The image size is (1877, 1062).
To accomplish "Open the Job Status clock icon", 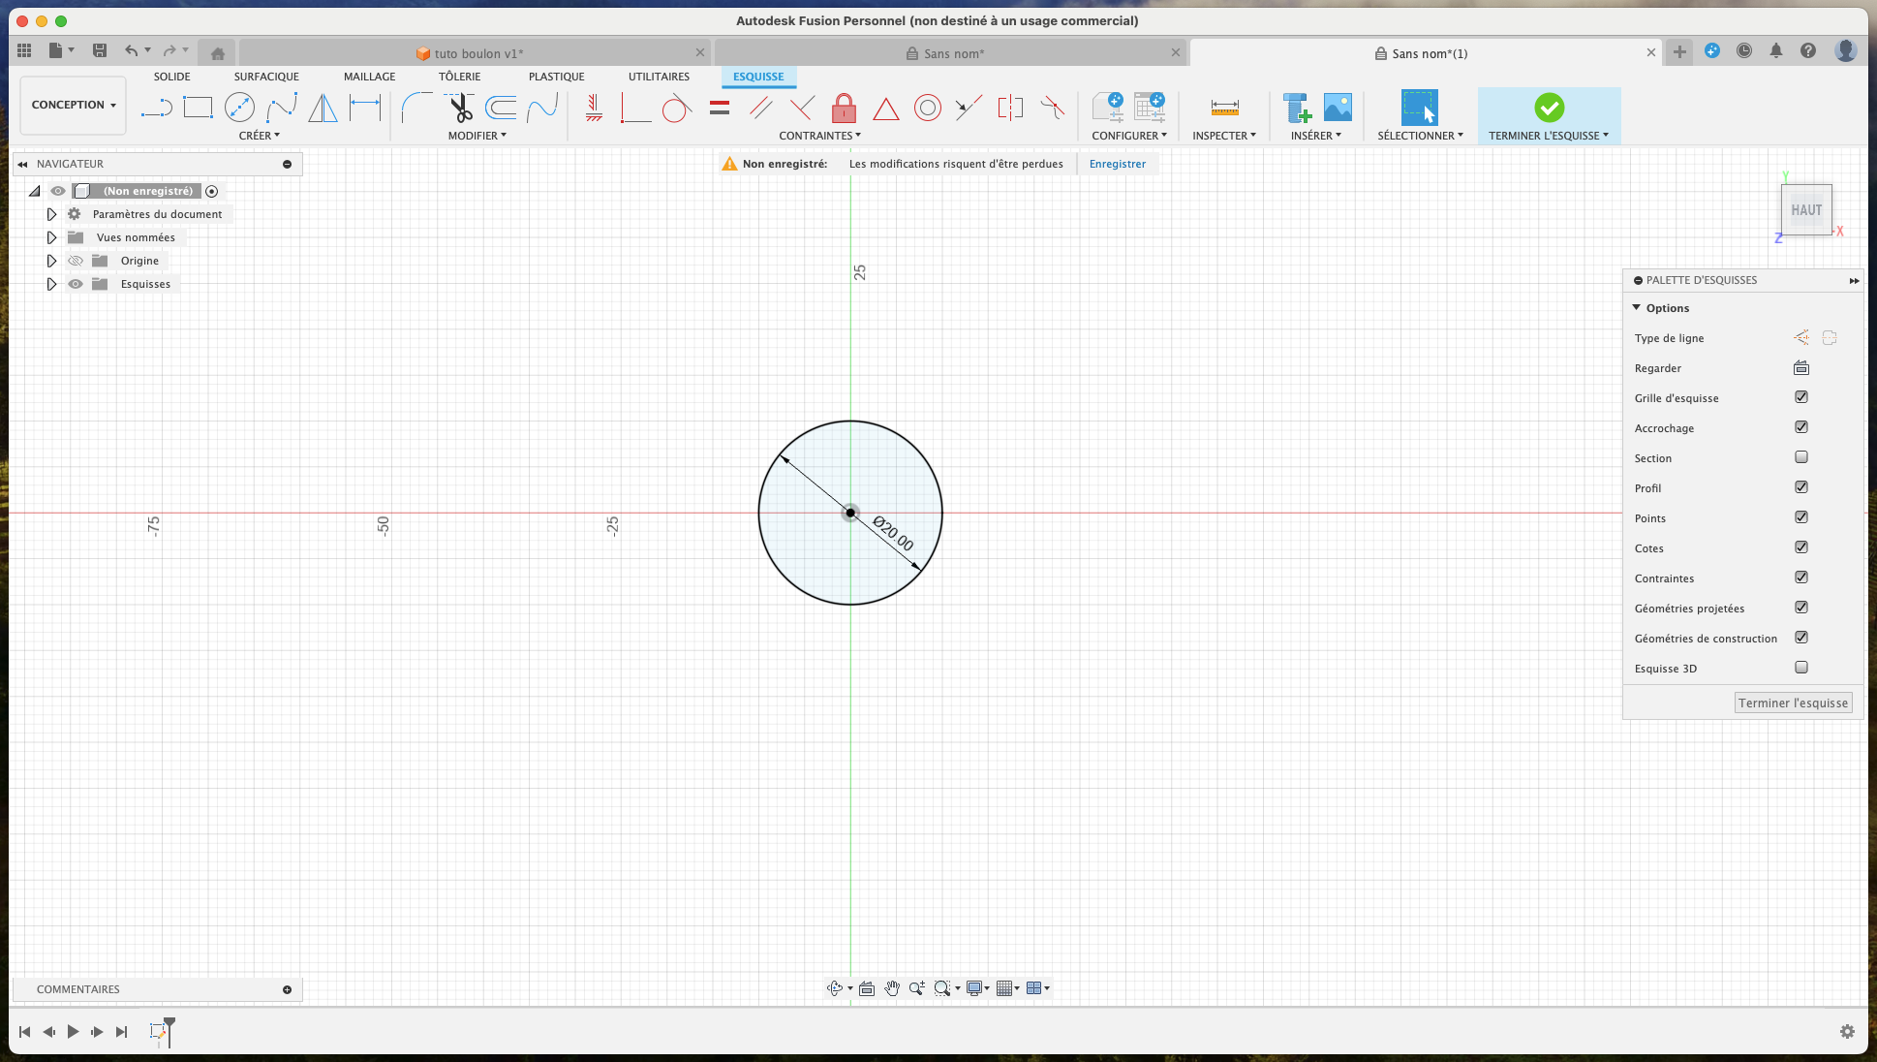I will (x=1743, y=50).
